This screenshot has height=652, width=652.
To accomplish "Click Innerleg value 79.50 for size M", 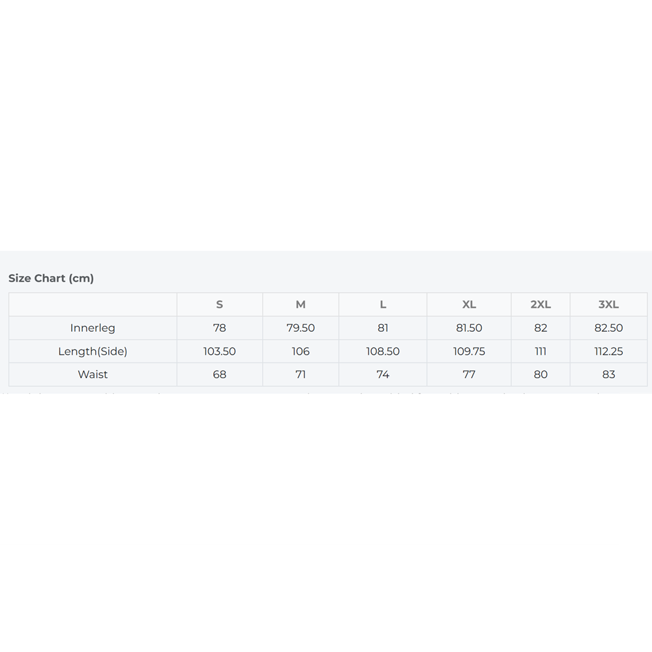I will click(x=301, y=328).
